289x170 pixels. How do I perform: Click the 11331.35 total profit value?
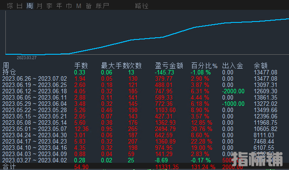(x=167, y=167)
